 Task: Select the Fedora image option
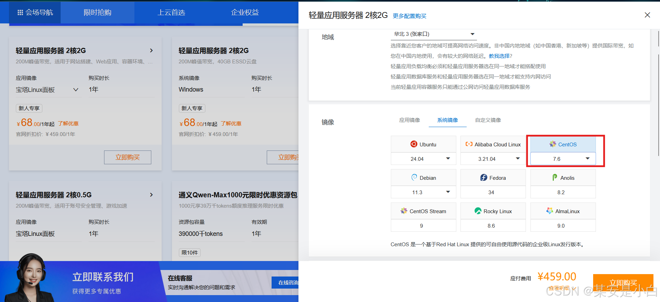[493, 178]
